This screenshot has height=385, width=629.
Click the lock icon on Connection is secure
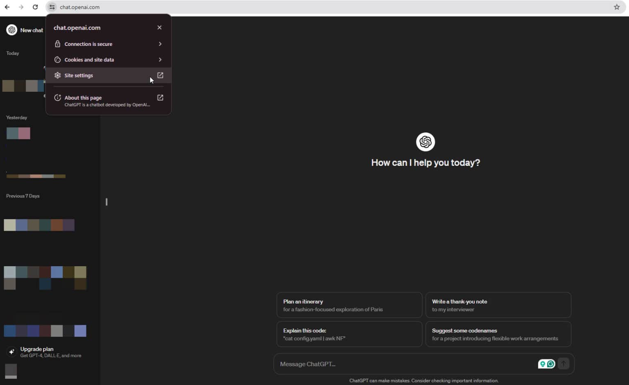tap(57, 44)
